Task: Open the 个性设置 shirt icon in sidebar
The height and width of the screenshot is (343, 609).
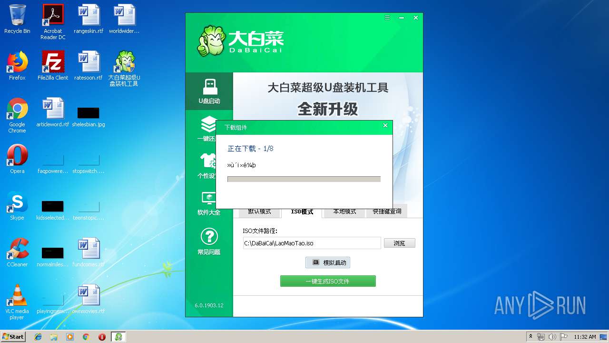Action: click(209, 161)
